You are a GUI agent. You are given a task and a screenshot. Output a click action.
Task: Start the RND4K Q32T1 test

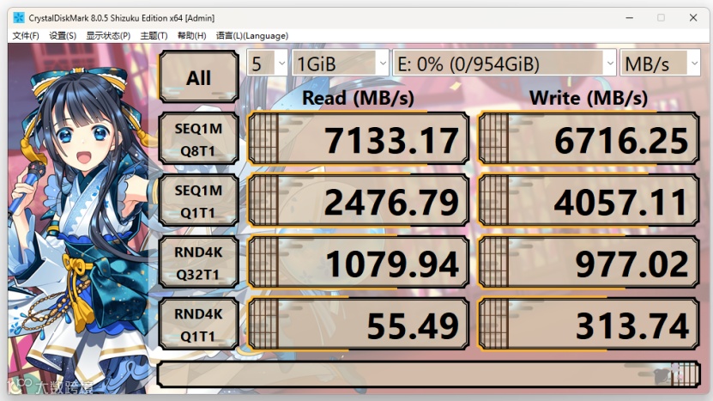click(x=199, y=262)
